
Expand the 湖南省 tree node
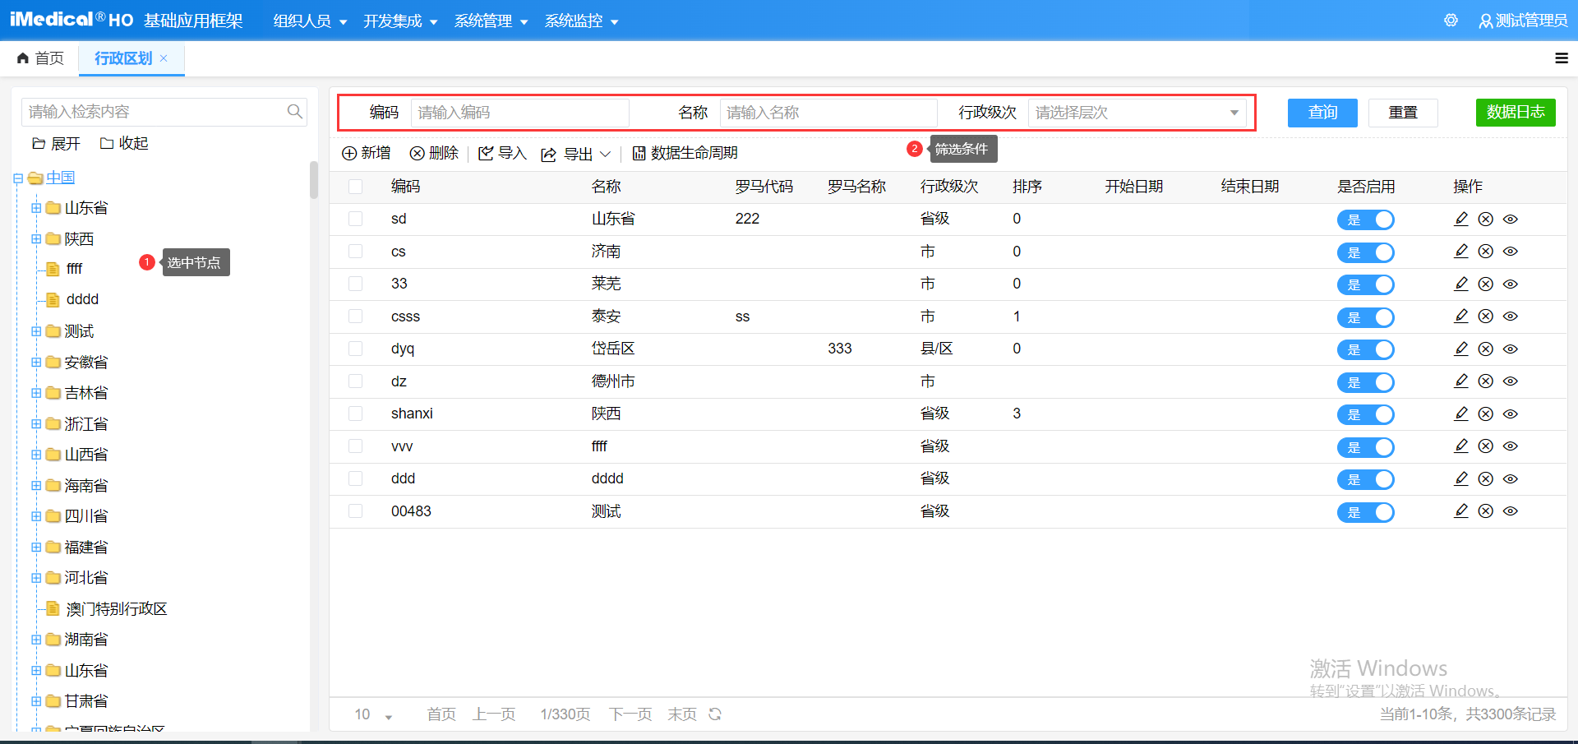(x=36, y=640)
